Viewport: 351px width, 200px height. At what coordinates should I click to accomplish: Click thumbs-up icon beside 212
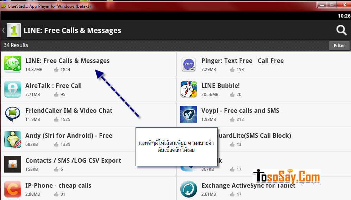tap(232, 119)
